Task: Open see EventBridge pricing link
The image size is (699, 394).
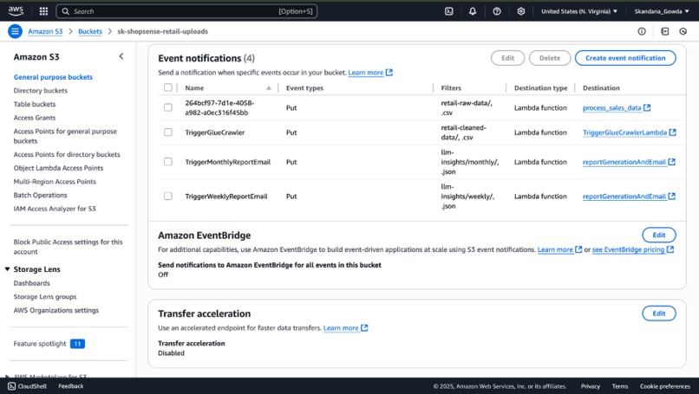Action: (628, 249)
